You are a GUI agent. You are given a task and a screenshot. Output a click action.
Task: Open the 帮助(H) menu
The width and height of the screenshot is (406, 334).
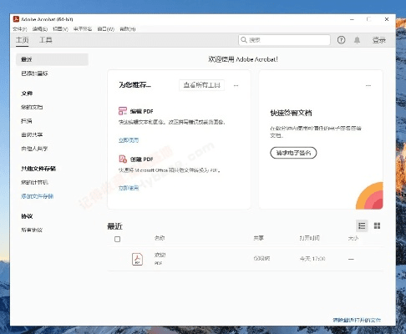(128, 29)
